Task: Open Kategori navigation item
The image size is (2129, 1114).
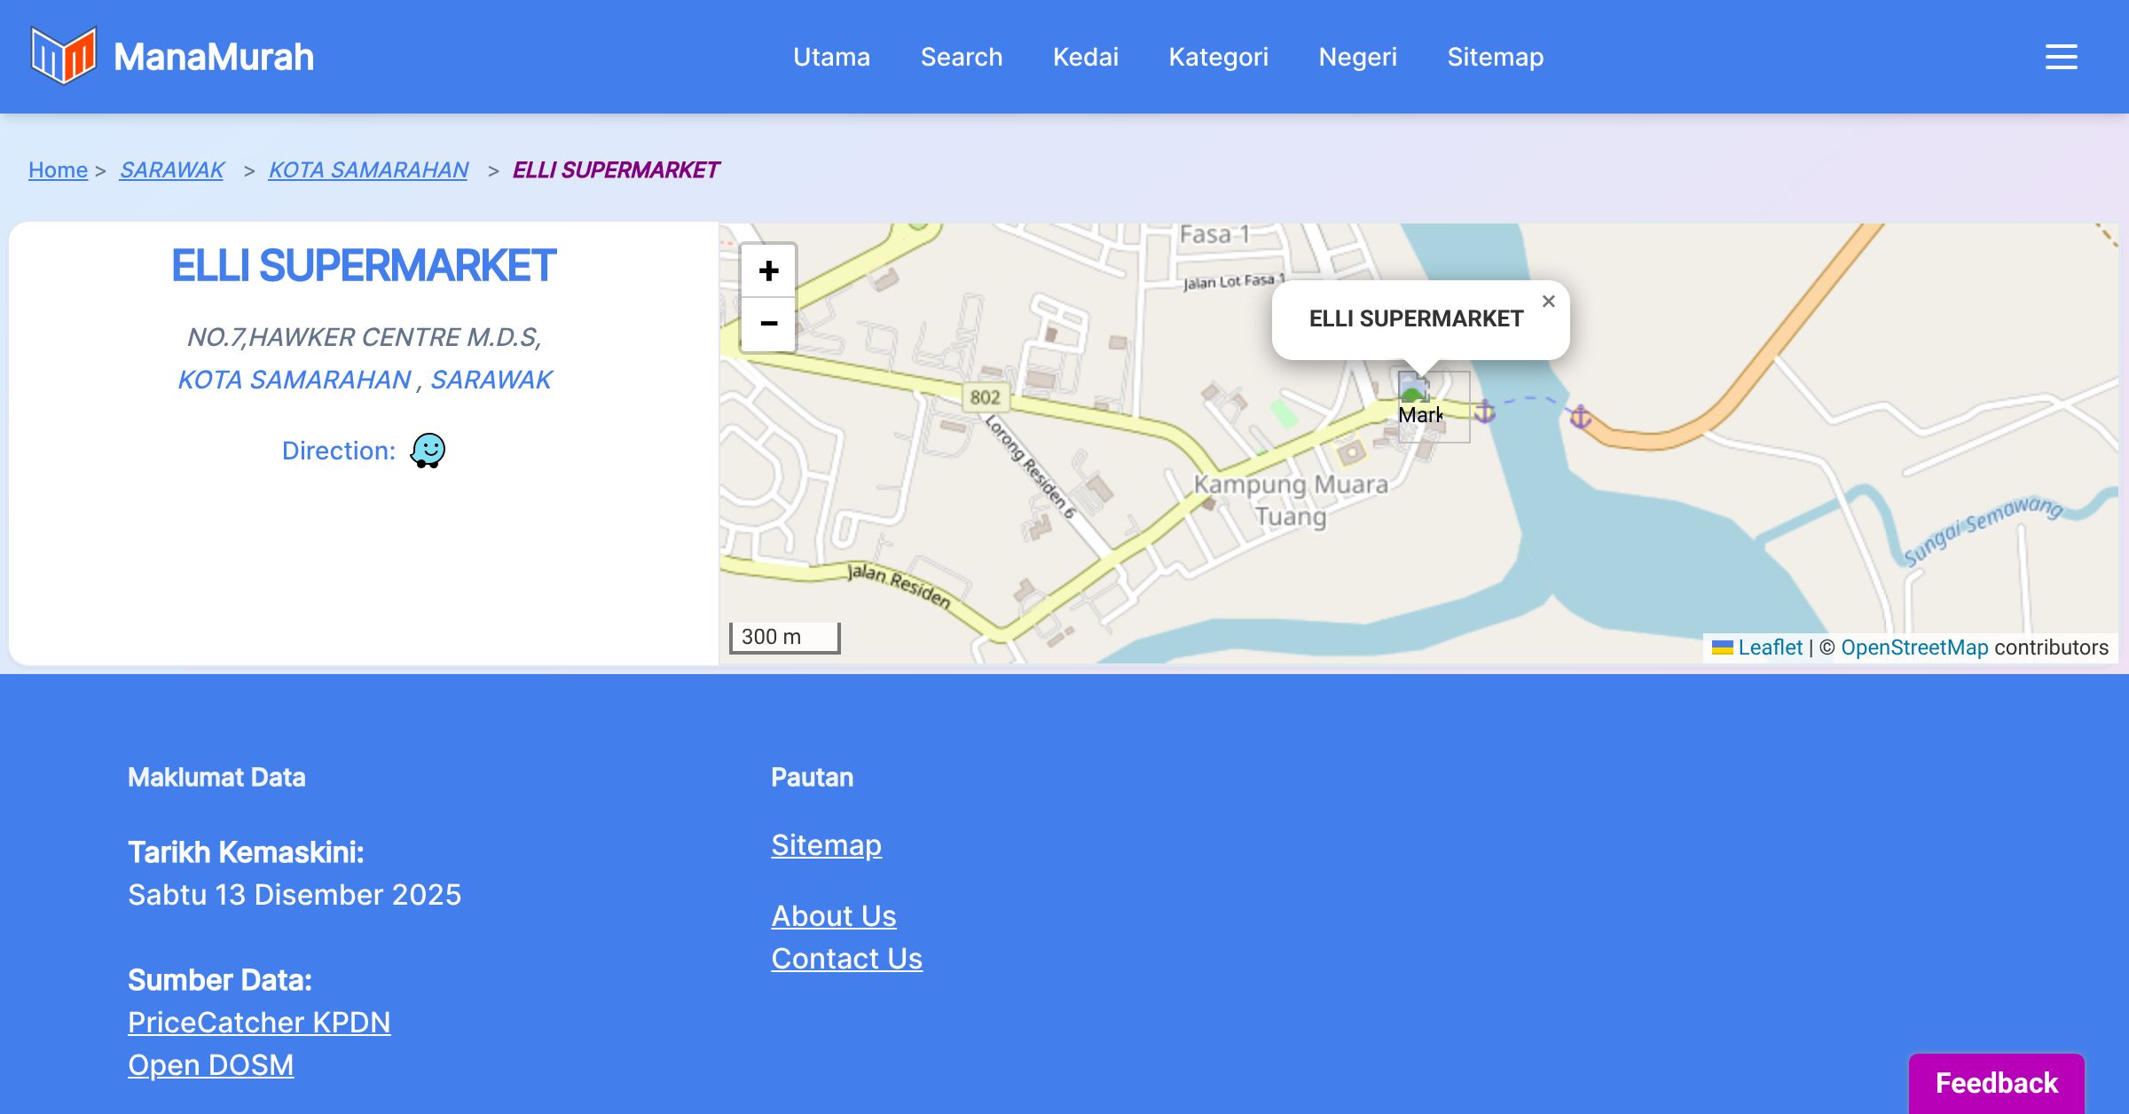Action: tap(1218, 57)
